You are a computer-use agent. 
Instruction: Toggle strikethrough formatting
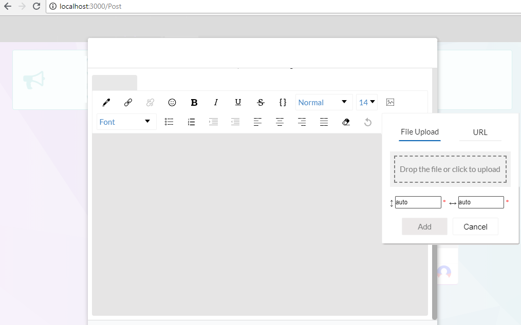pos(260,102)
